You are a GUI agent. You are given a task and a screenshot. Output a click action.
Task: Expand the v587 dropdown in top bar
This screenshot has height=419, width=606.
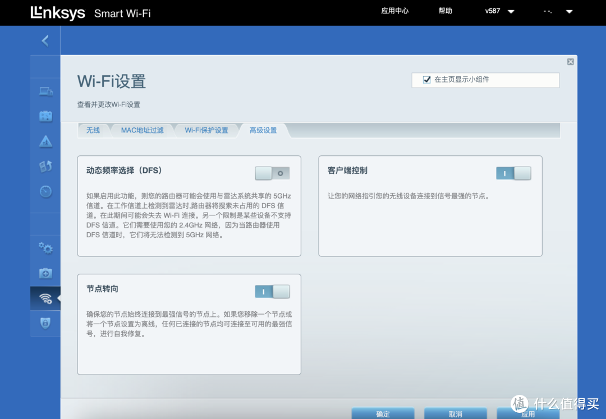pyautogui.click(x=499, y=11)
